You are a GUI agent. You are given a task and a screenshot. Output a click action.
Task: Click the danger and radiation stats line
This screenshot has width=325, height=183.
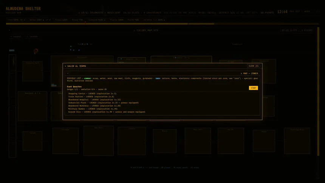point(87,90)
